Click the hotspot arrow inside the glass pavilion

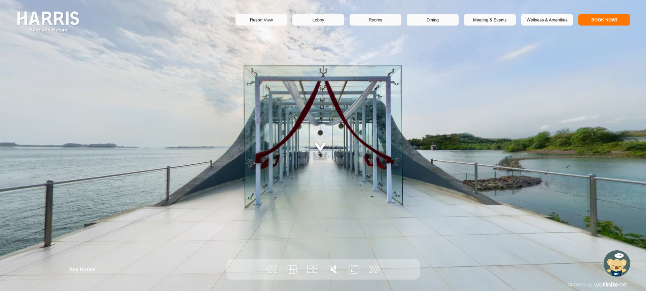320,147
